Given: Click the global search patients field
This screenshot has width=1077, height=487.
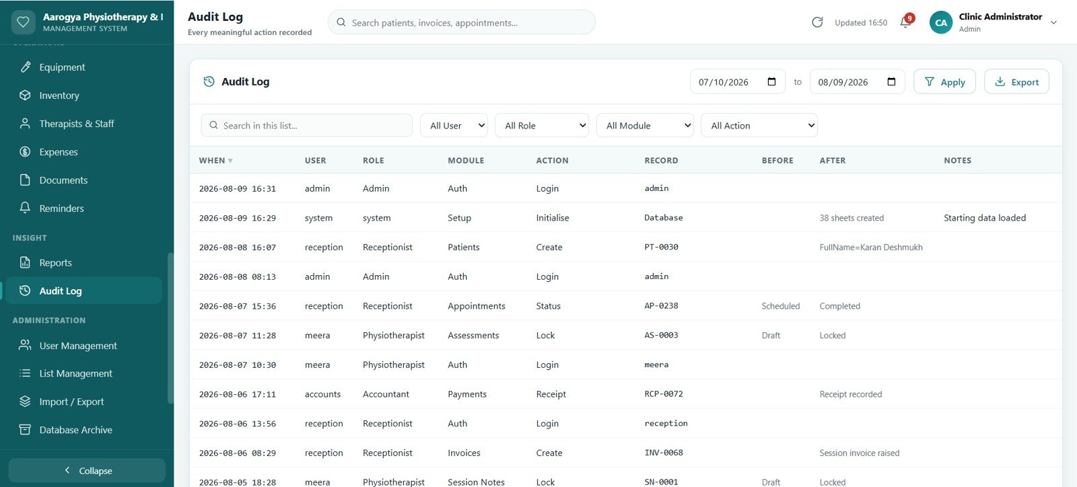Looking at the screenshot, I should click(x=462, y=22).
